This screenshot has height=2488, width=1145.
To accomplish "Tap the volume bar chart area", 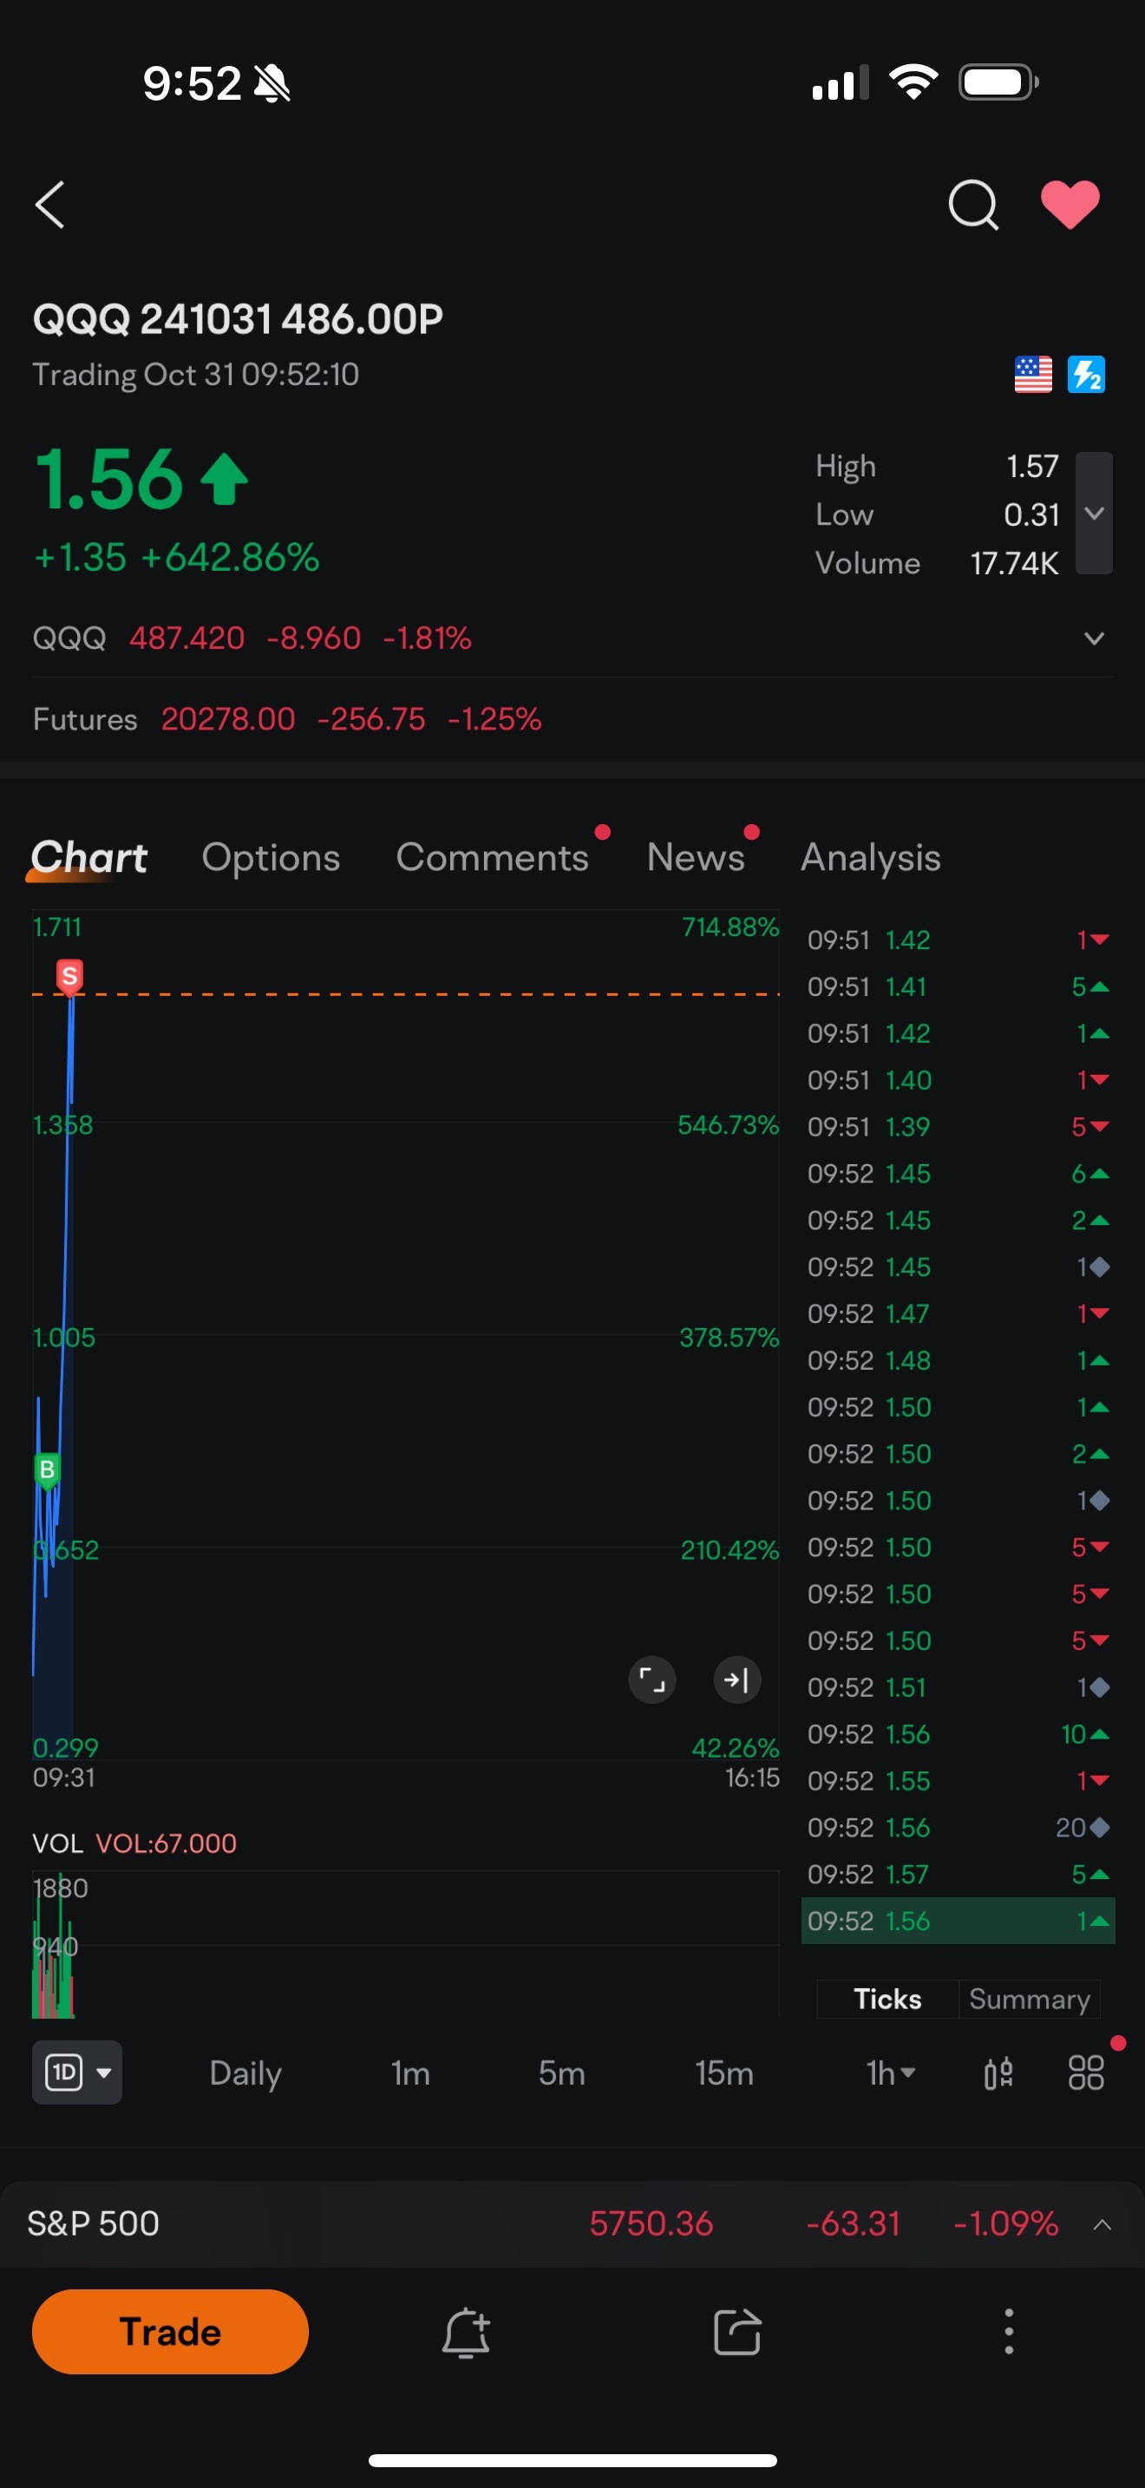I will click(x=405, y=1945).
